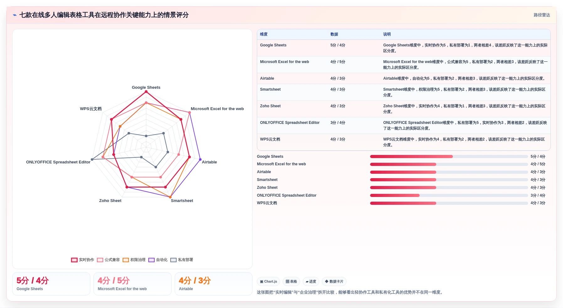
Task: Toggle the 实时协作 legend swatch
Action: 74,260
